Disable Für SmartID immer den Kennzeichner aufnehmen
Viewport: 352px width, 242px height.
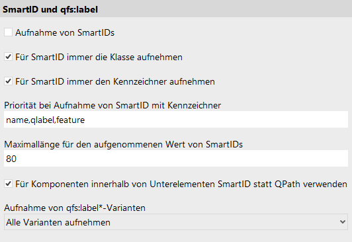pyautogui.click(x=8, y=81)
